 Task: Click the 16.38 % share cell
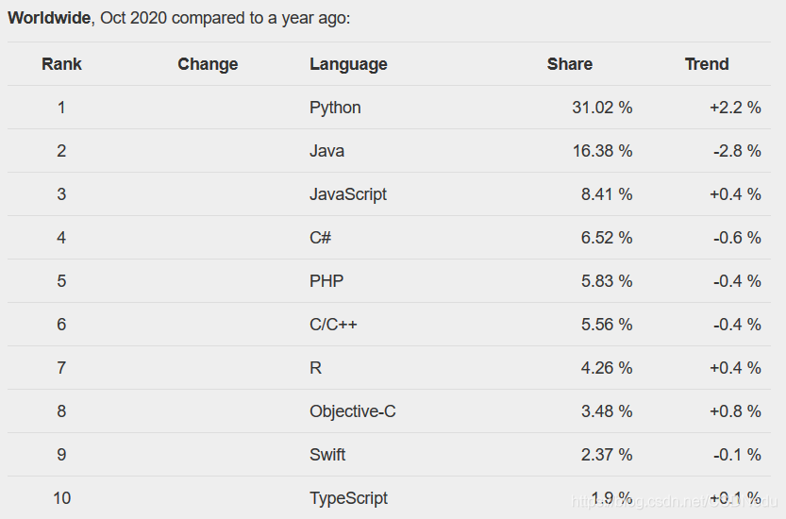click(x=602, y=151)
